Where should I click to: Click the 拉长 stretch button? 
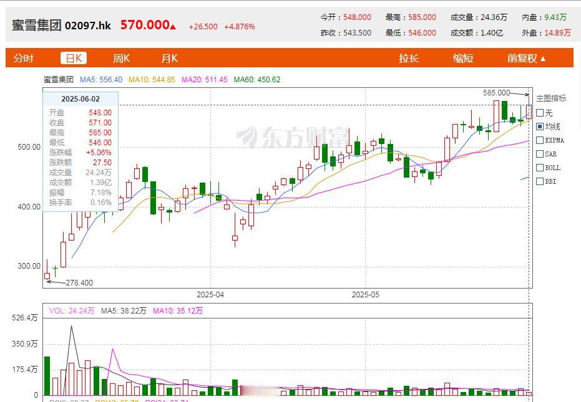pos(409,58)
